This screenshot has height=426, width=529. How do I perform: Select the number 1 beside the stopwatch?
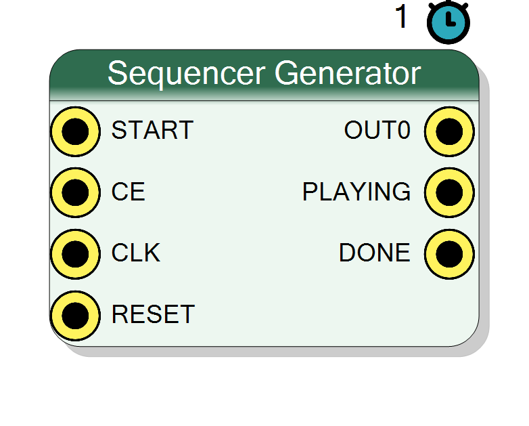point(401,16)
